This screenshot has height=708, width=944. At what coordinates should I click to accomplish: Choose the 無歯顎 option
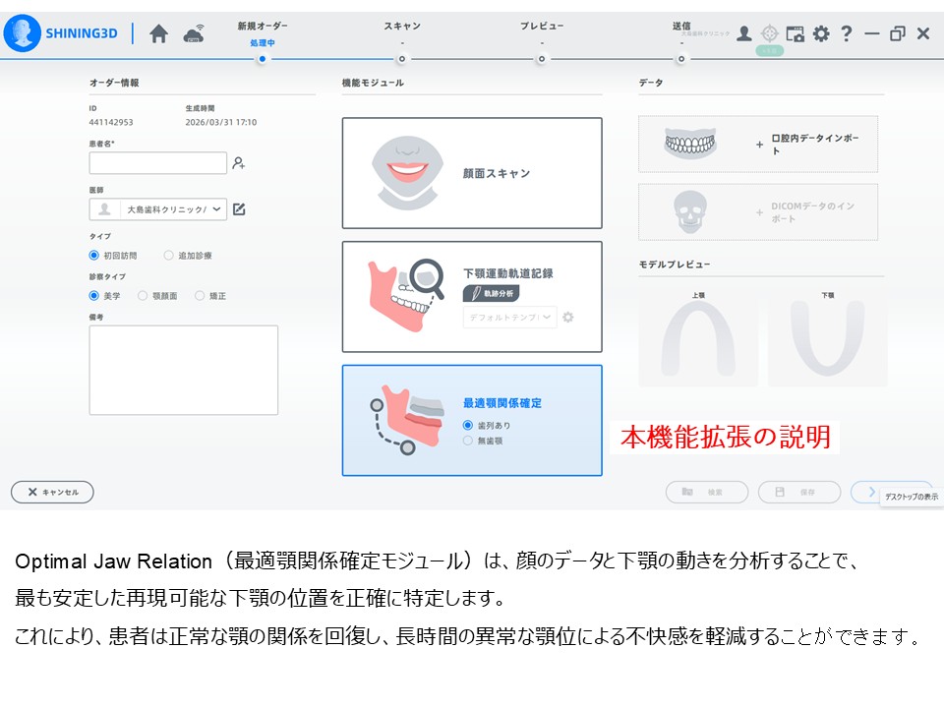[x=467, y=441]
